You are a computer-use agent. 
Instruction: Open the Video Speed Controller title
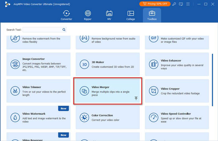click(176, 114)
